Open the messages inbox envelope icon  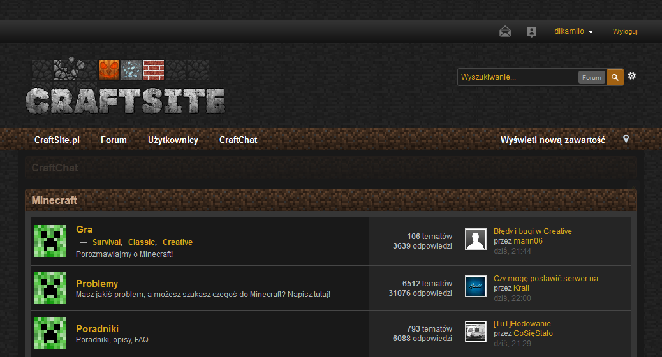[x=505, y=32]
